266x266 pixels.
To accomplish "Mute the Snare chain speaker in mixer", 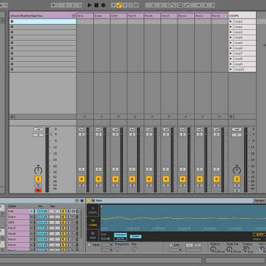I will [98, 179].
